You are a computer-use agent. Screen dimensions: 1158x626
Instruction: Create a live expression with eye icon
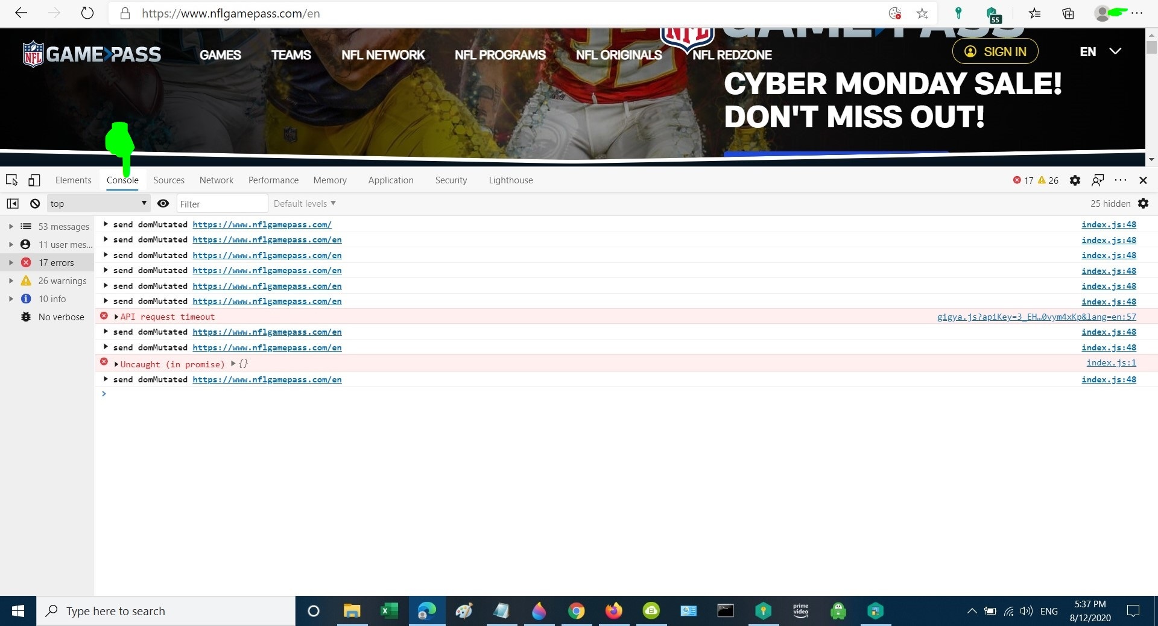(x=163, y=204)
